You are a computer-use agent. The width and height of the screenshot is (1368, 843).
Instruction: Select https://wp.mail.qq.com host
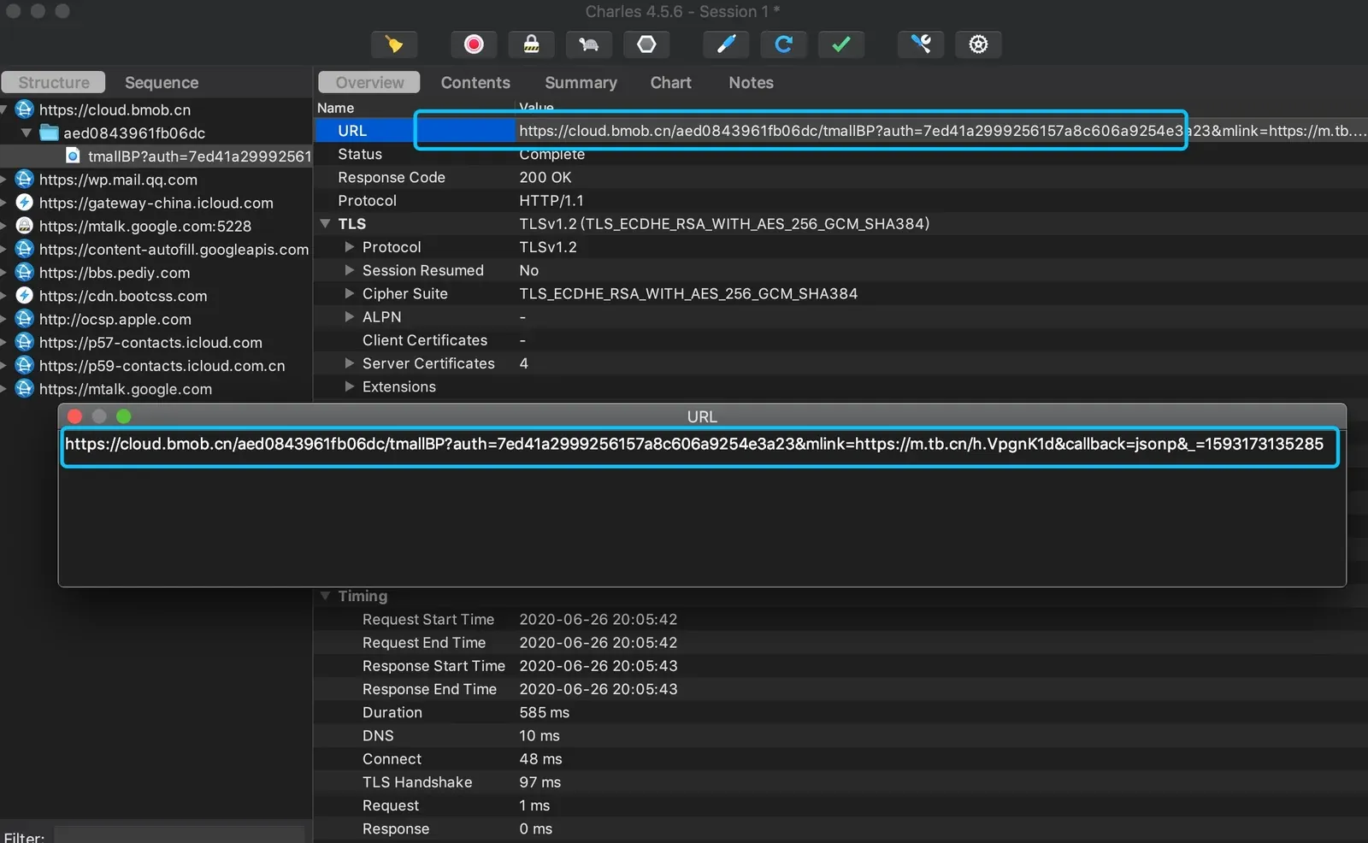coord(118,180)
